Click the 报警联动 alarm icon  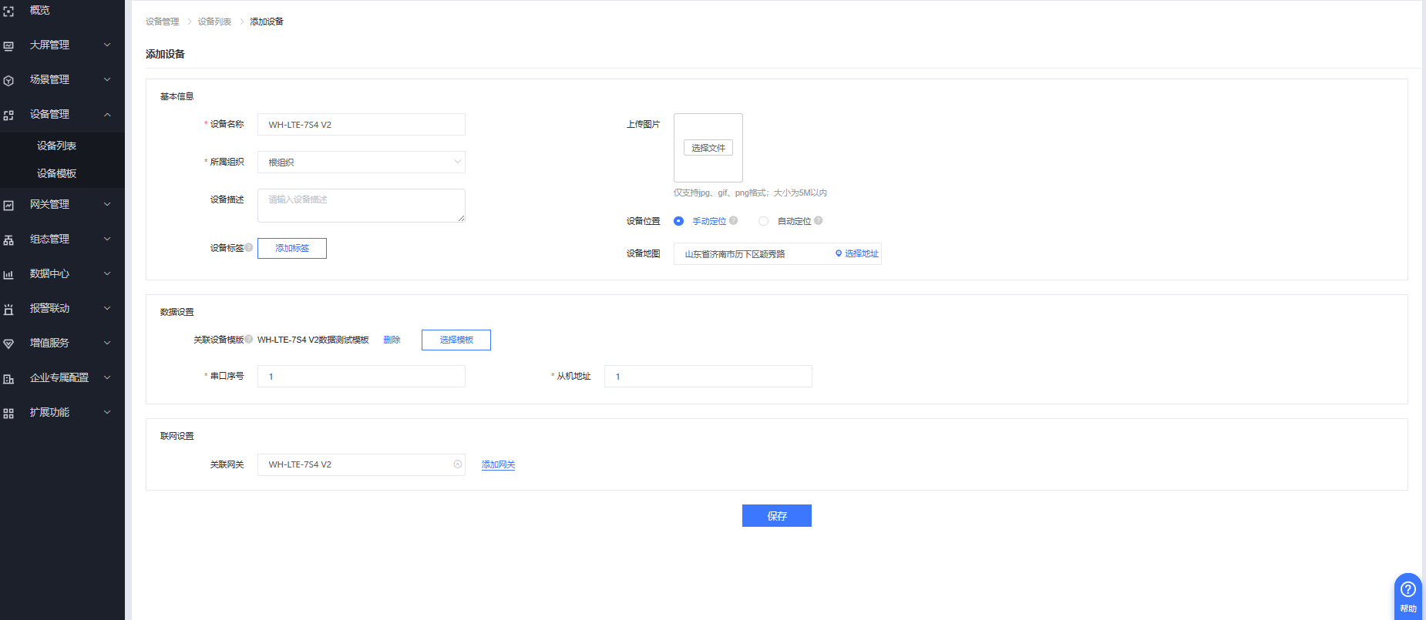8,310
